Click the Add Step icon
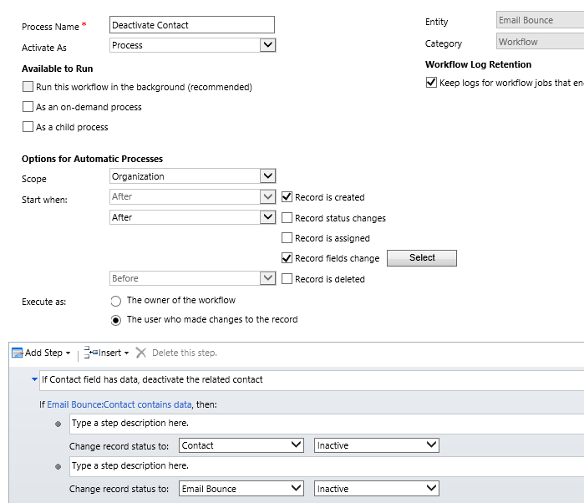Screen dimensions: 584x503 pyautogui.click(x=17, y=353)
